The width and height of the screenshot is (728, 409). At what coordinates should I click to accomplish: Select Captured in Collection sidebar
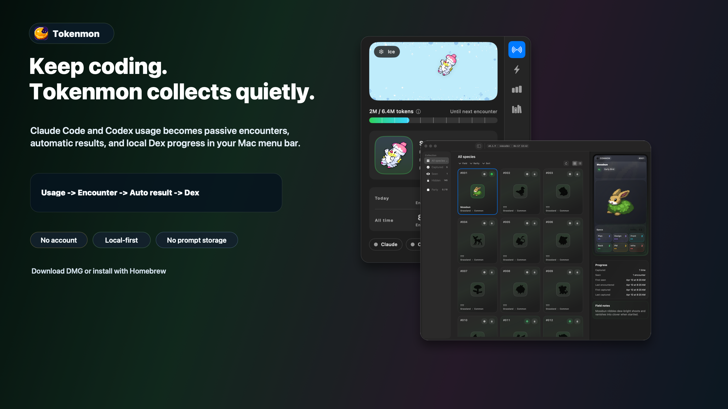(x=437, y=167)
